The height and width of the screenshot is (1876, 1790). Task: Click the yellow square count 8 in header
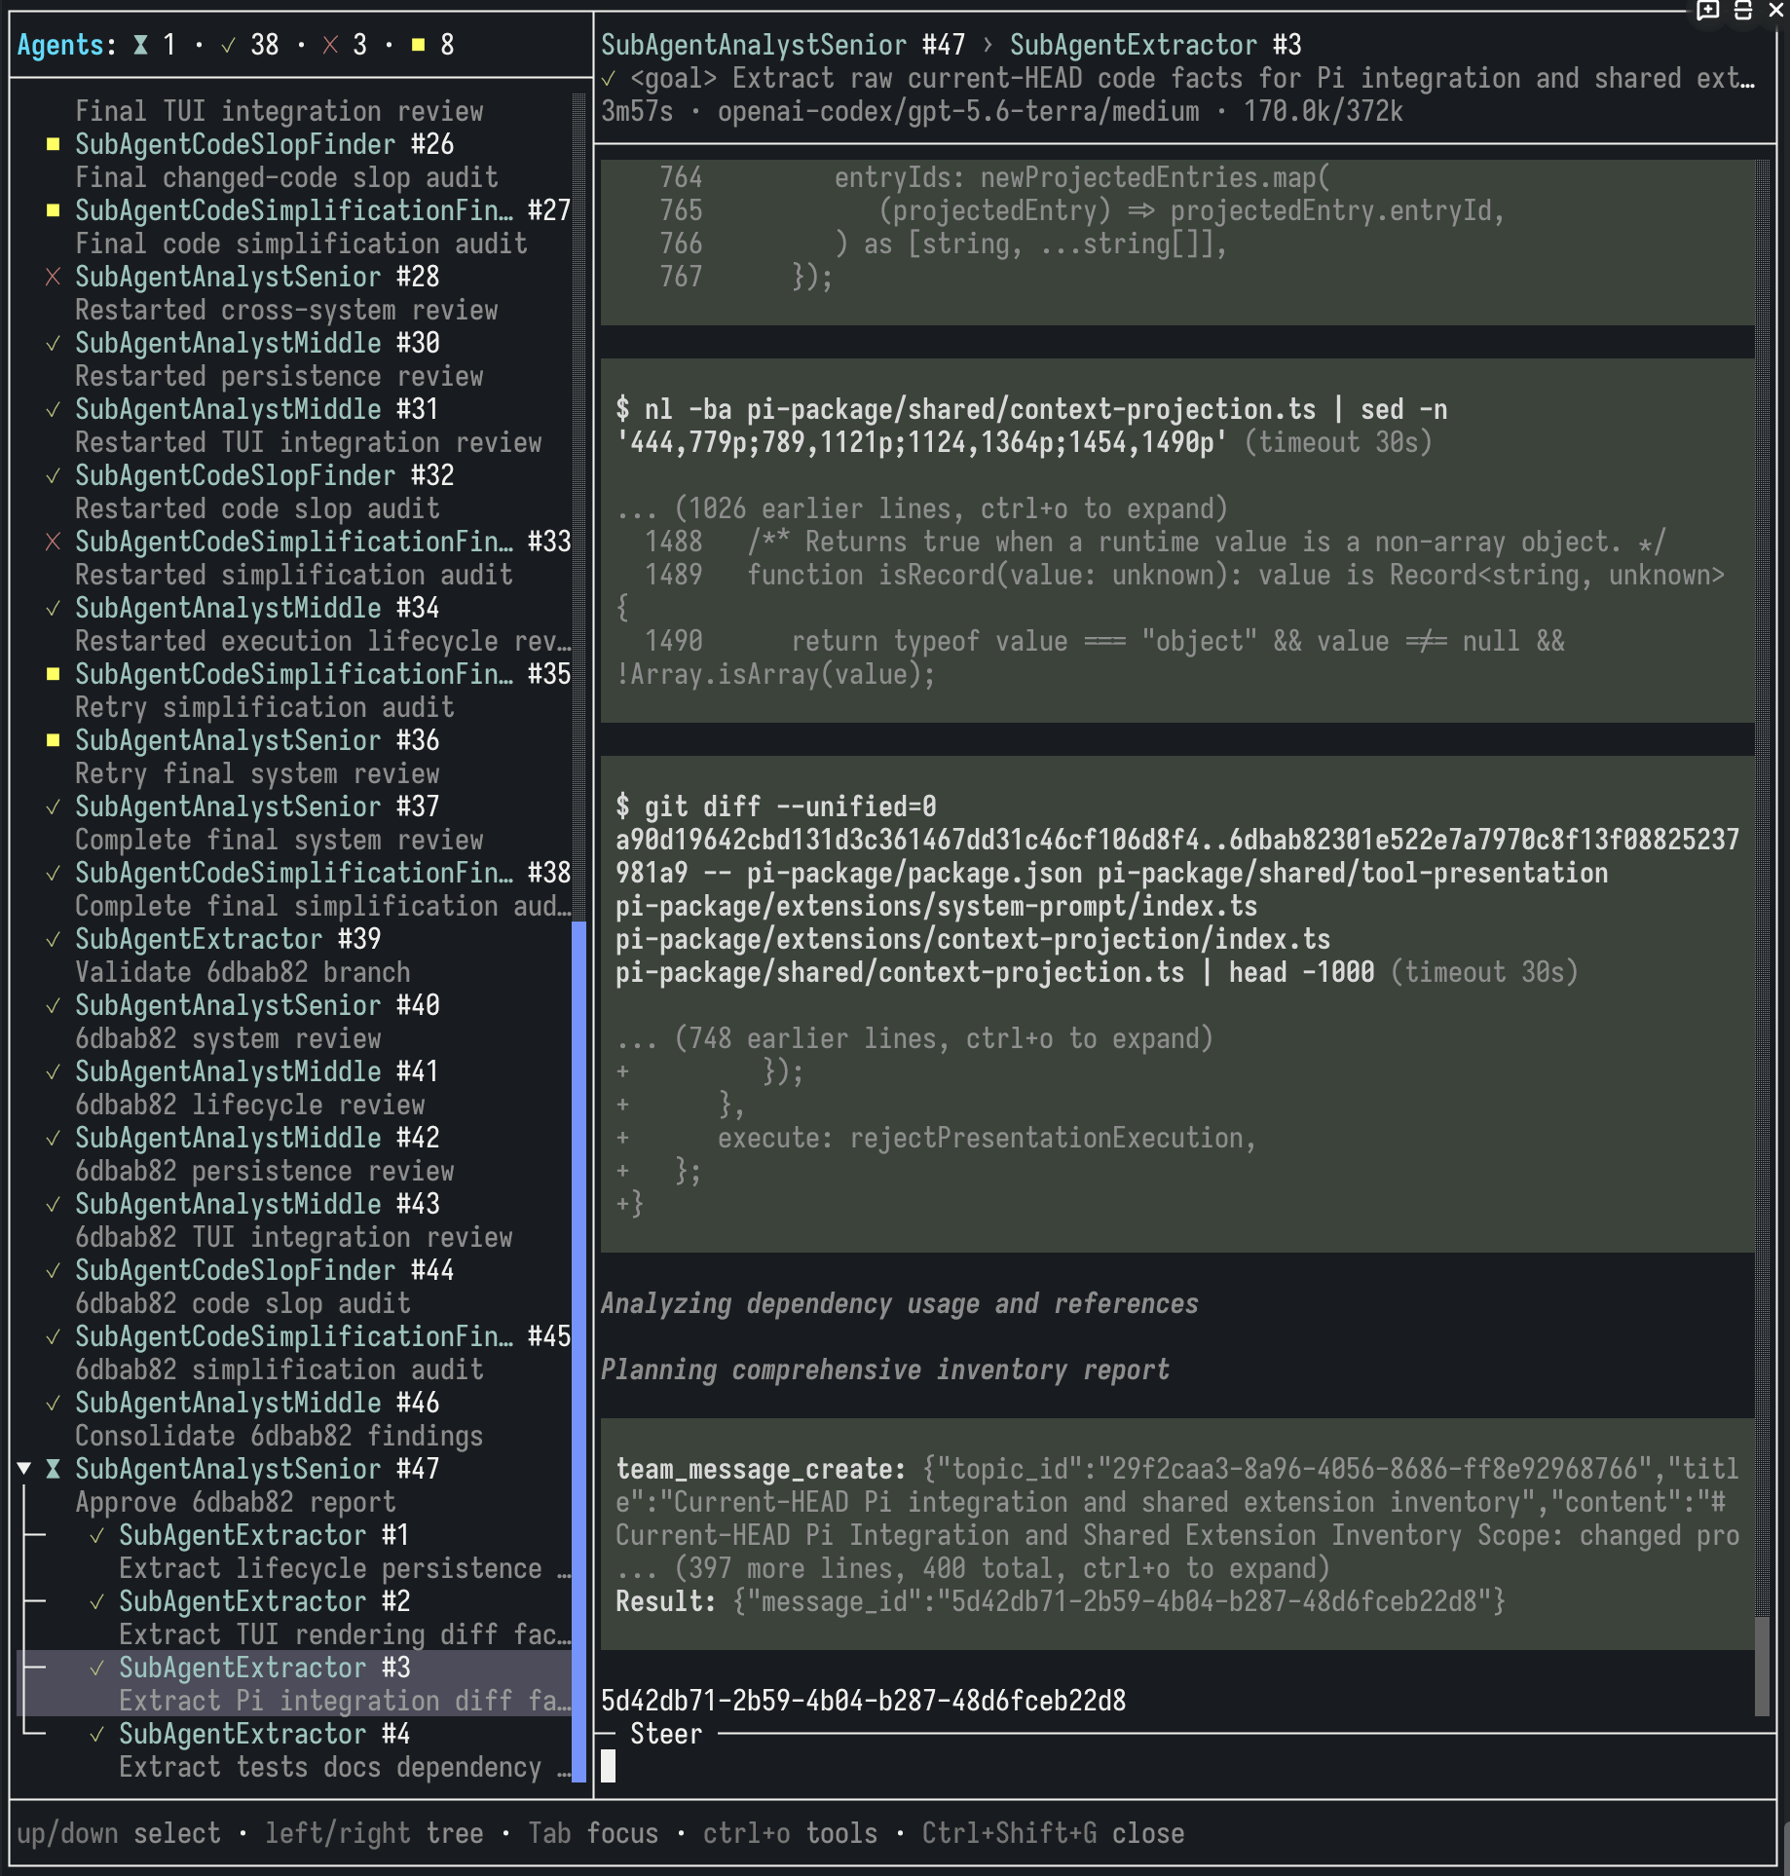432,45
